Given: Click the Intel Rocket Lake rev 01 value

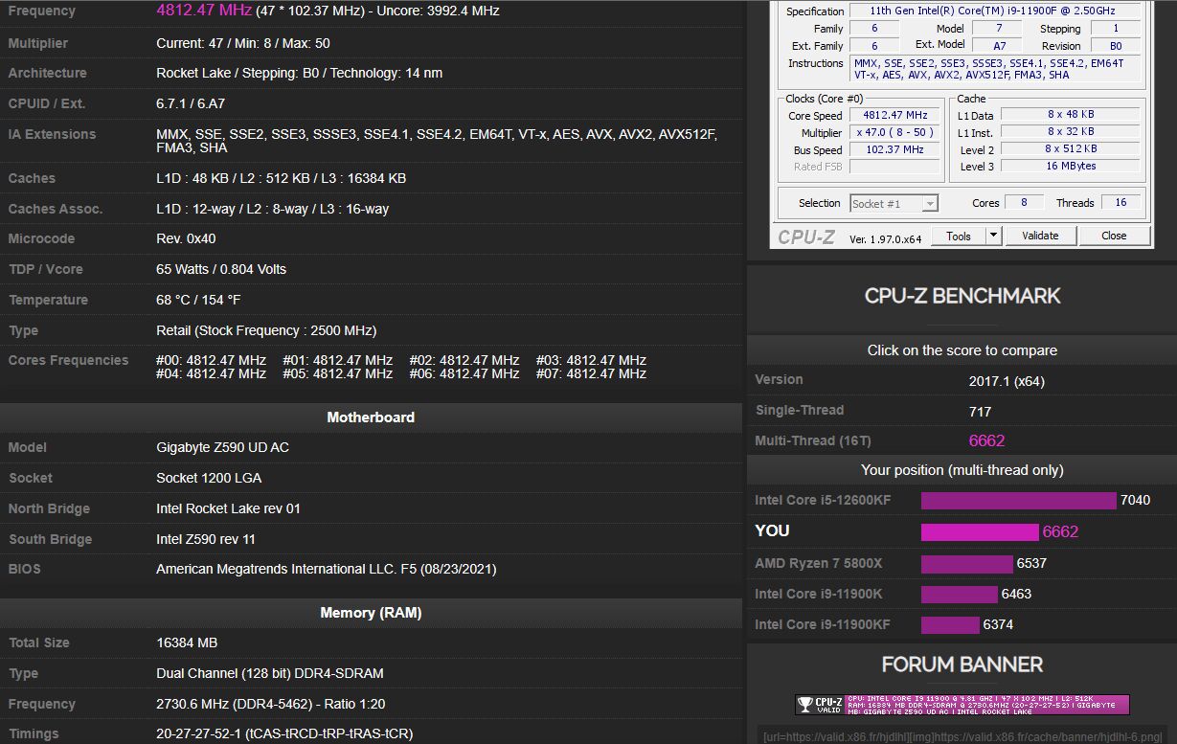Looking at the screenshot, I should [228, 508].
